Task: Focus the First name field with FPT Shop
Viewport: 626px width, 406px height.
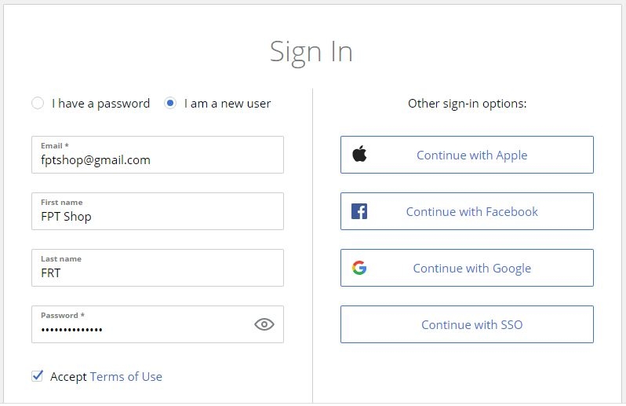Action: coord(158,211)
